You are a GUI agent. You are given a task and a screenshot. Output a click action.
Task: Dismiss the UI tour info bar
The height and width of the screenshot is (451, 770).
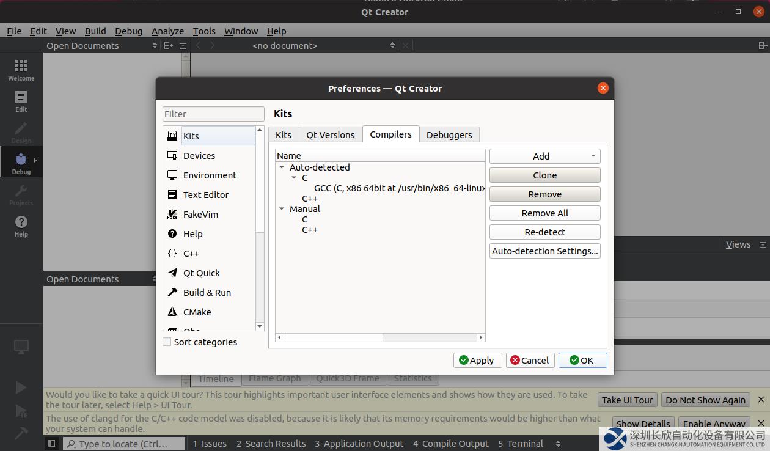point(761,400)
